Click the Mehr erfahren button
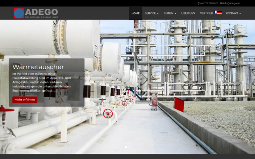 click(25, 100)
